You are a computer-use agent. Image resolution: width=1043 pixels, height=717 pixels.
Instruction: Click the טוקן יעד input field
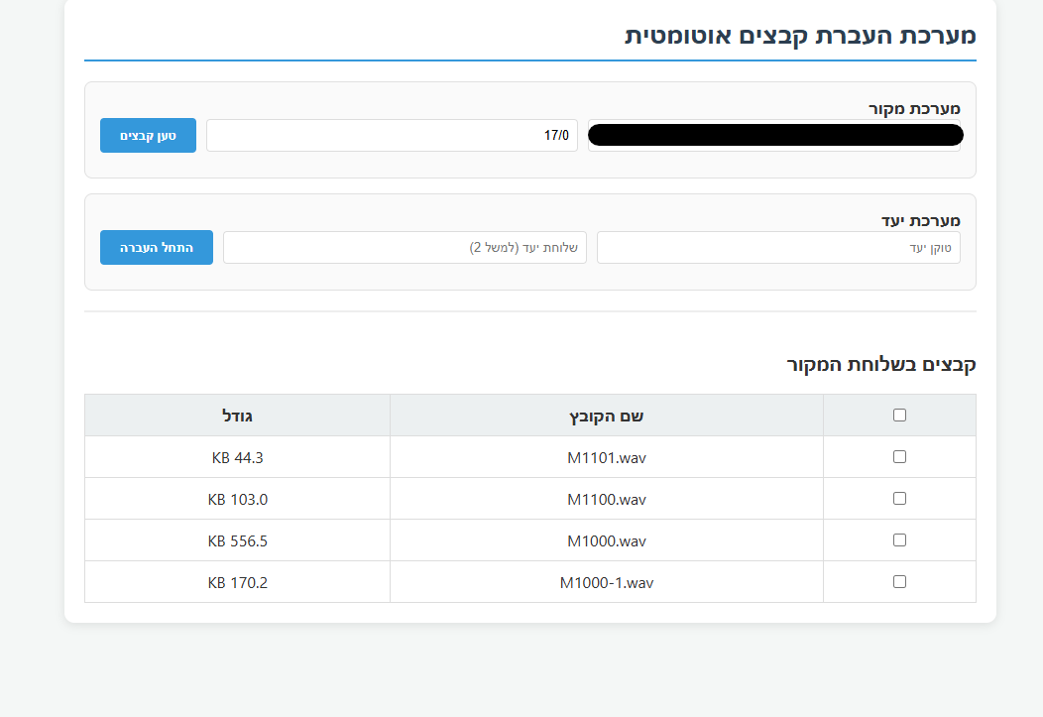779,247
